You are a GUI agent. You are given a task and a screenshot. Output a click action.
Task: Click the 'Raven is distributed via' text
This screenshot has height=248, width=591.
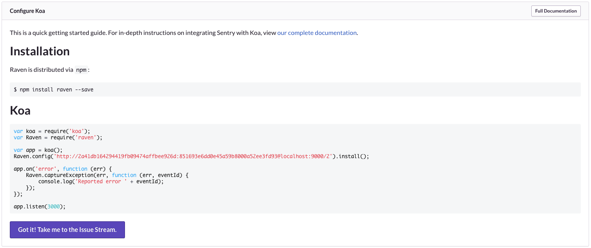(x=42, y=70)
